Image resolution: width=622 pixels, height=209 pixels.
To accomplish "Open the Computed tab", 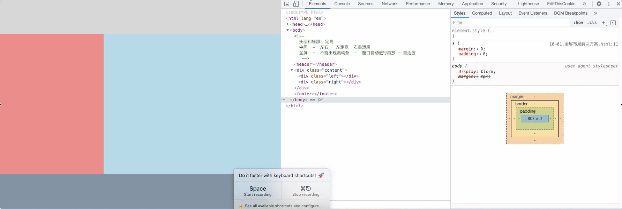I will point(482,13).
